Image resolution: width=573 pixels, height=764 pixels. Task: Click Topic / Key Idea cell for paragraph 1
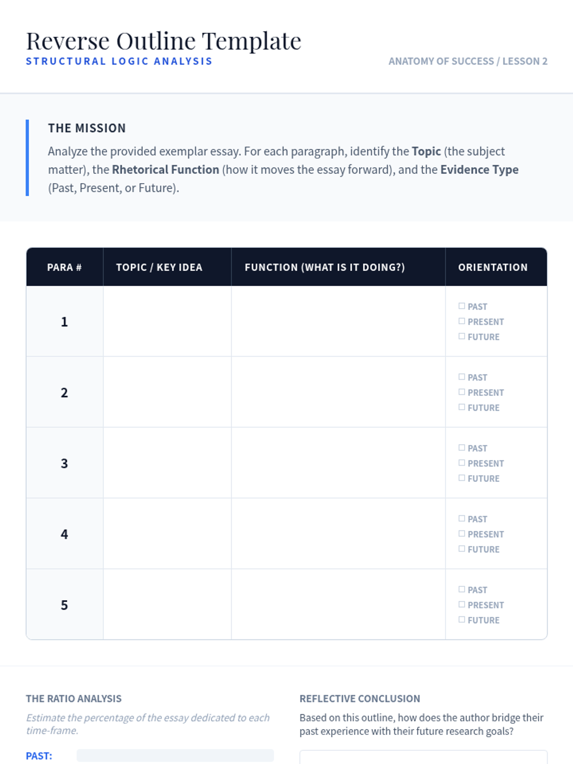pyautogui.click(x=167, y=321)
